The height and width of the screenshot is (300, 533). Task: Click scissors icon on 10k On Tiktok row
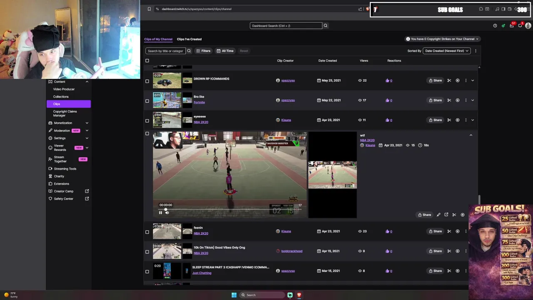coord(449,251)
